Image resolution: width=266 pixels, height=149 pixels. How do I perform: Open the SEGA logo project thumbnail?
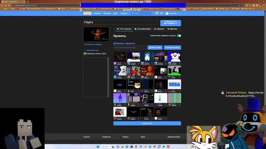[175, 84]
